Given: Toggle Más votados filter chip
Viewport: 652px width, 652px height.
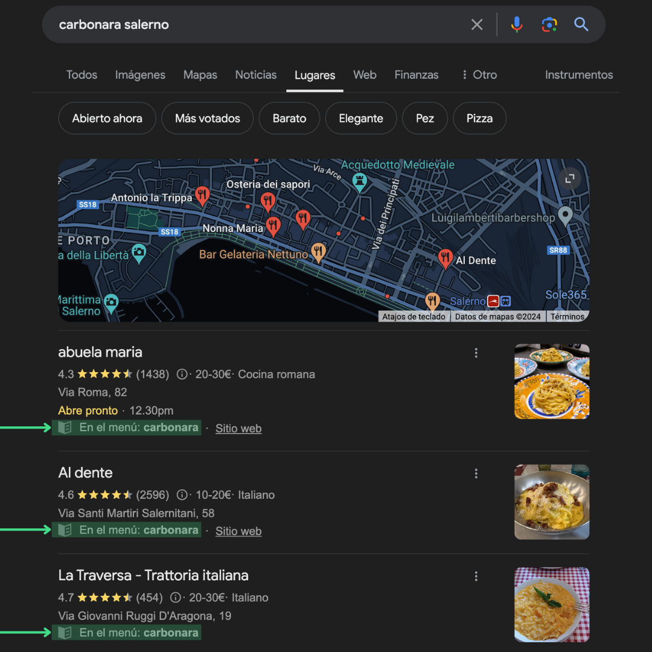Looking at the screenshot, I should (208, 118).
